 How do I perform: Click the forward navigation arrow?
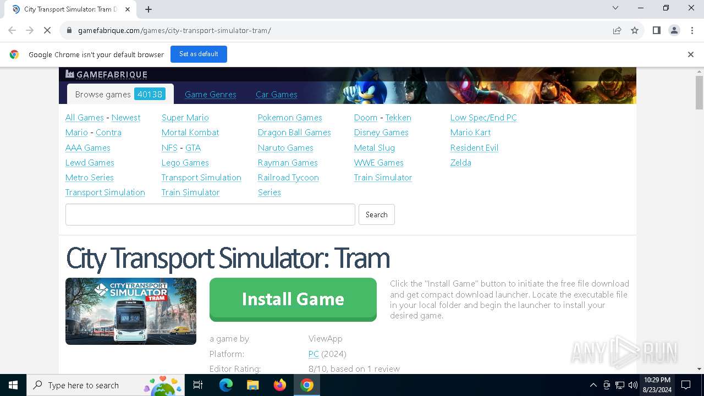coord(30,30)
